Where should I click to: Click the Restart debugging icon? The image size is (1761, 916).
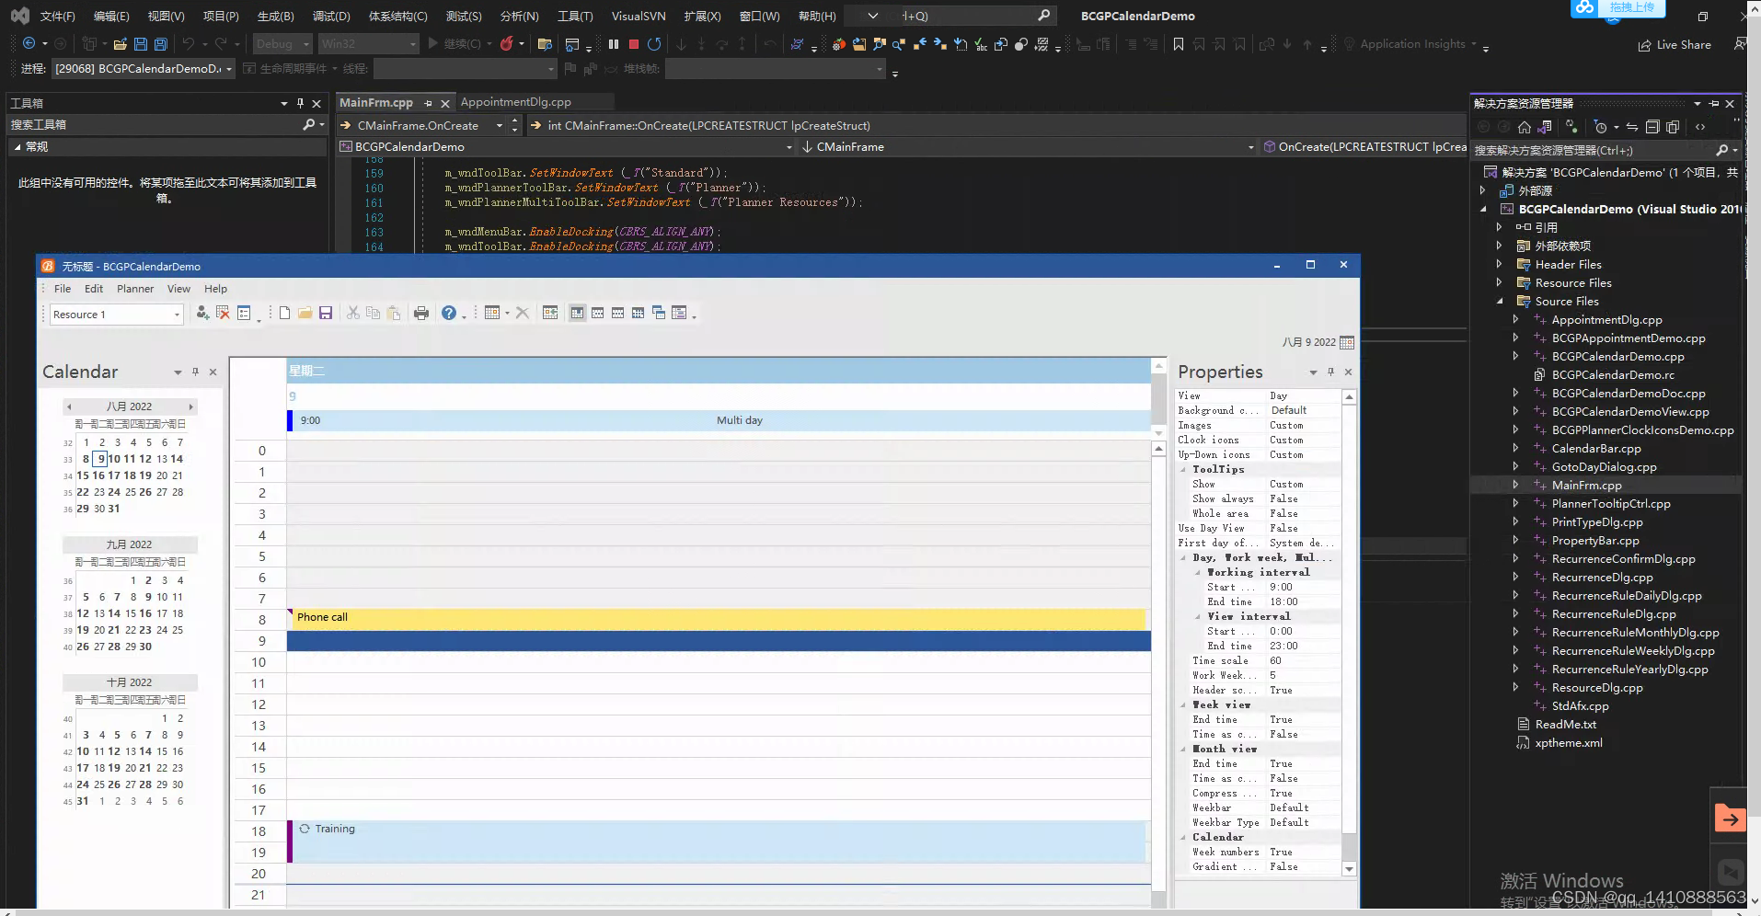pyautogui.click(x=654, y=44)
